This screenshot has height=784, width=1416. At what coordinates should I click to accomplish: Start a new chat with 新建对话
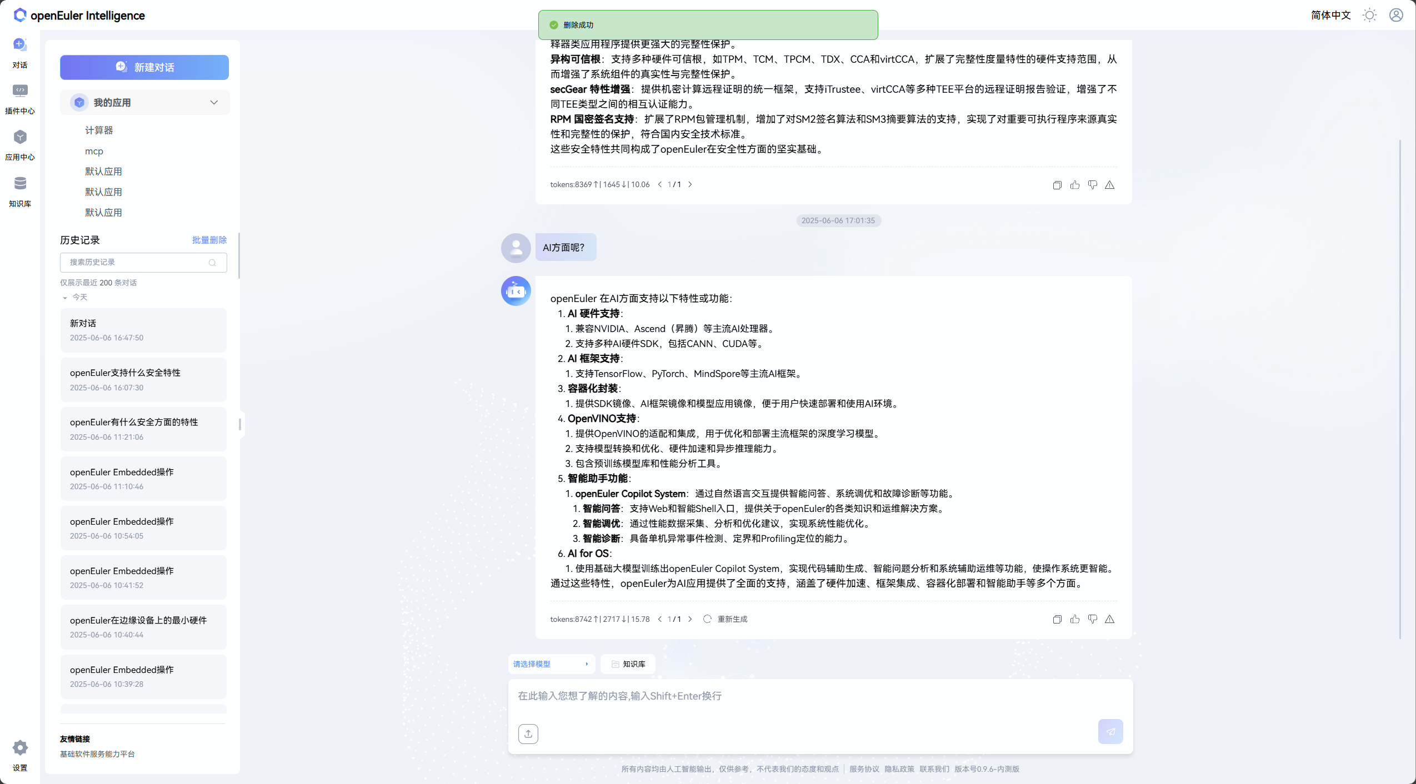click(x=144, y=67)
